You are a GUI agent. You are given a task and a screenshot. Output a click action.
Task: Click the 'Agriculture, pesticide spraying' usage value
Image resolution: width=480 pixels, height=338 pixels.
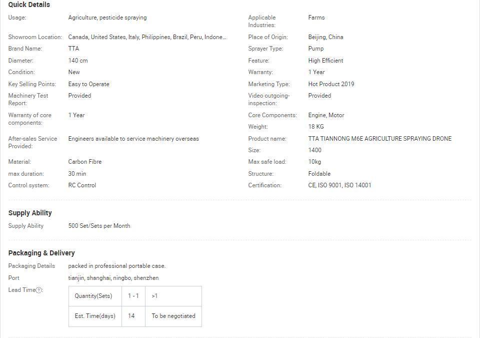[x=107, y=18]
